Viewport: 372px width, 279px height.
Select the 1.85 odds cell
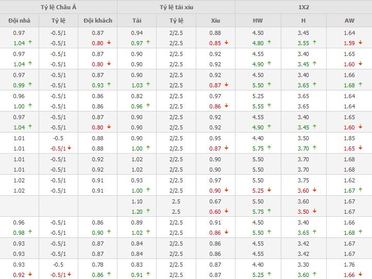(349, 138)
